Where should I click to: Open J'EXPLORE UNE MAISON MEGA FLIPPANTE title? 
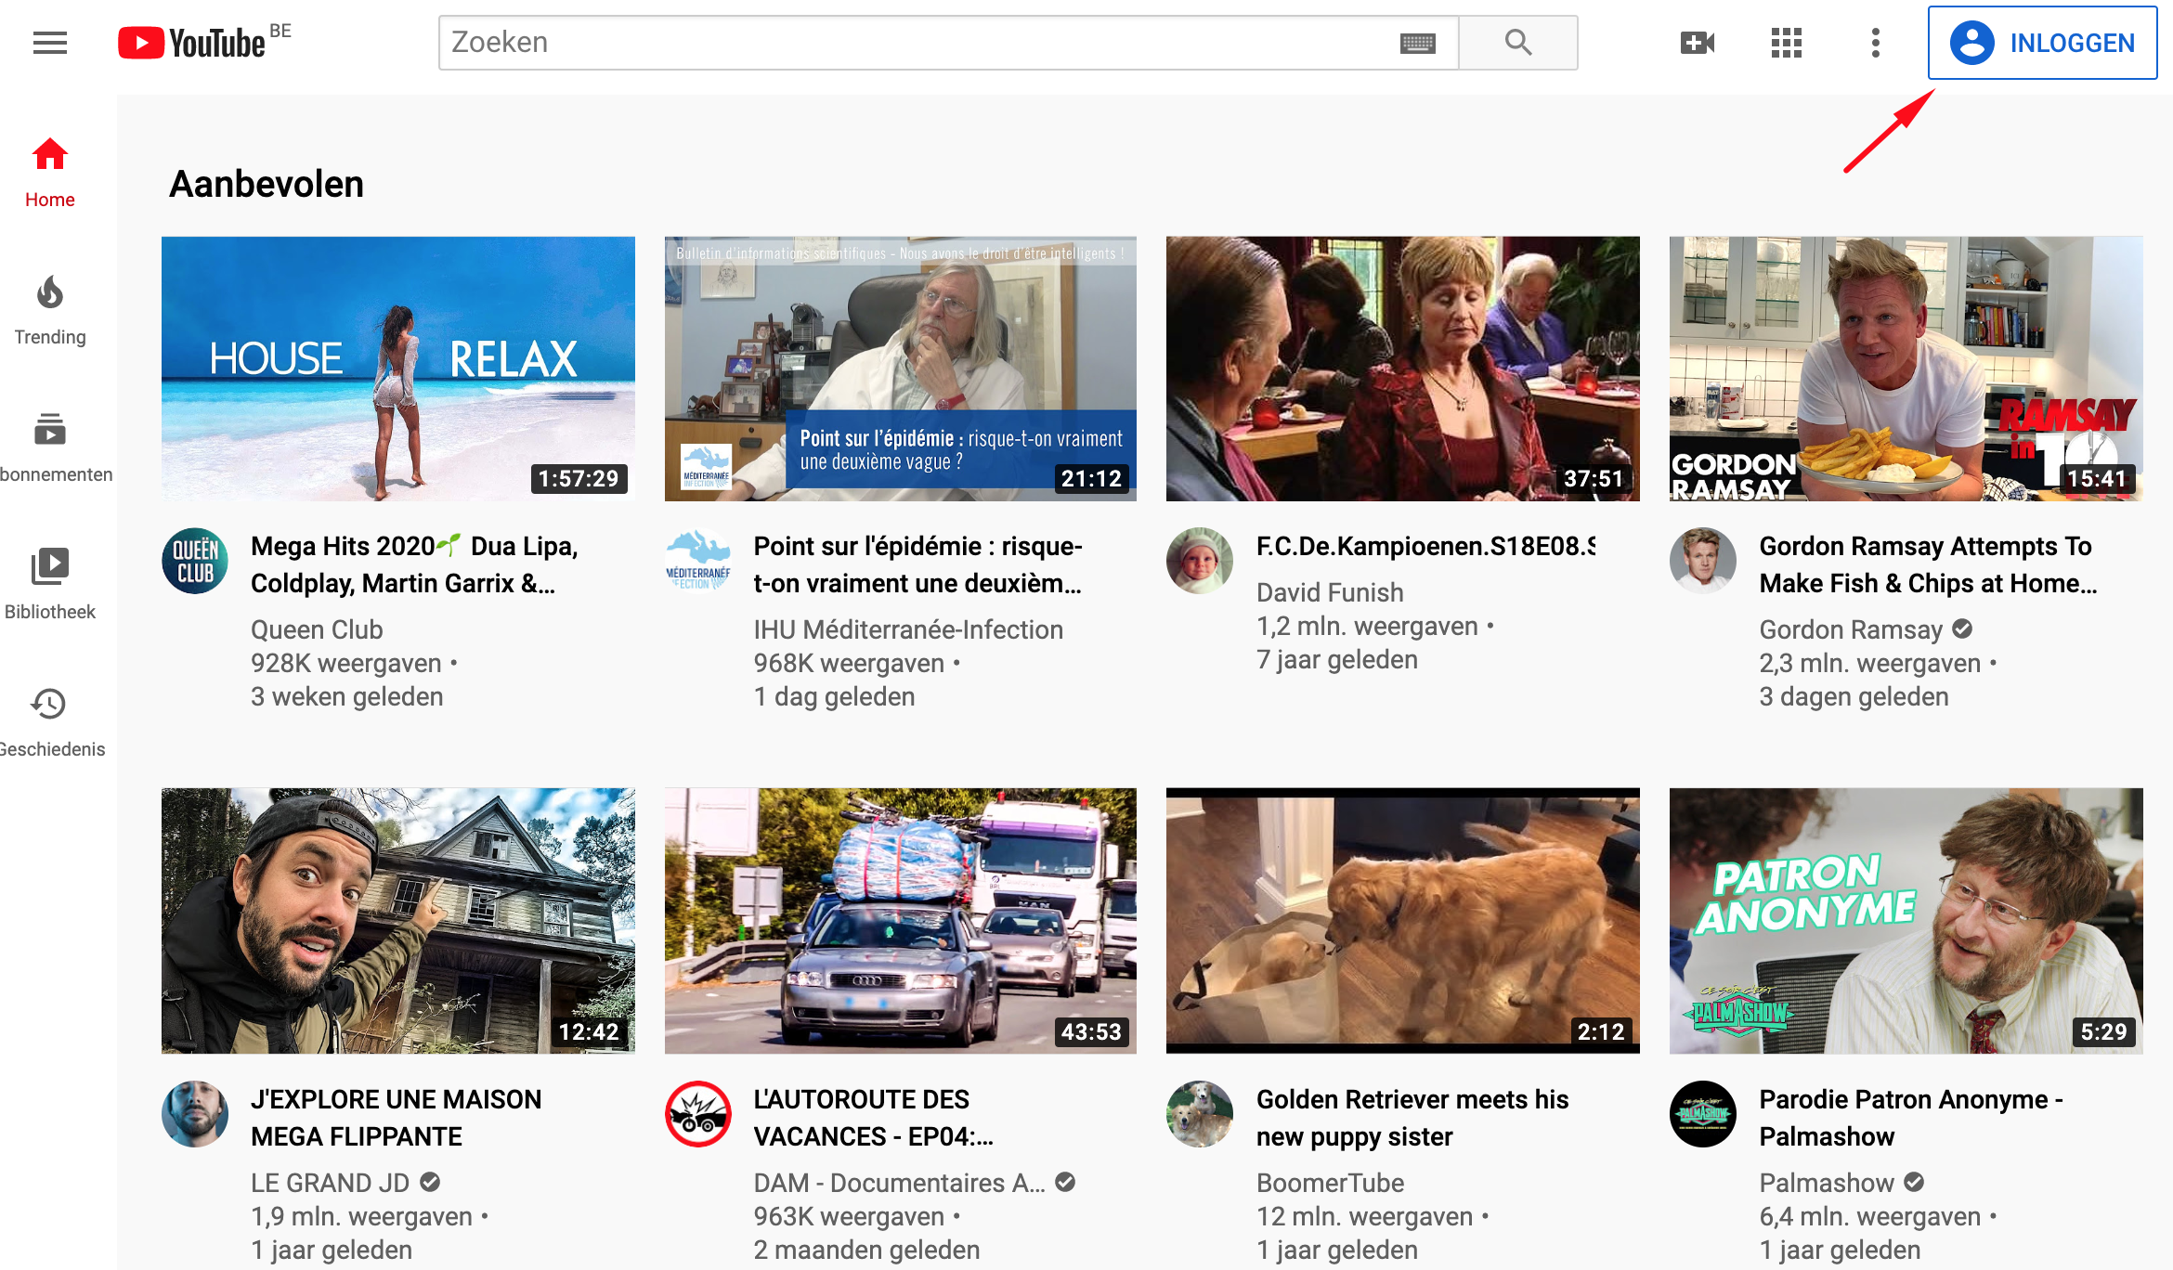[x=397, y=1118]
